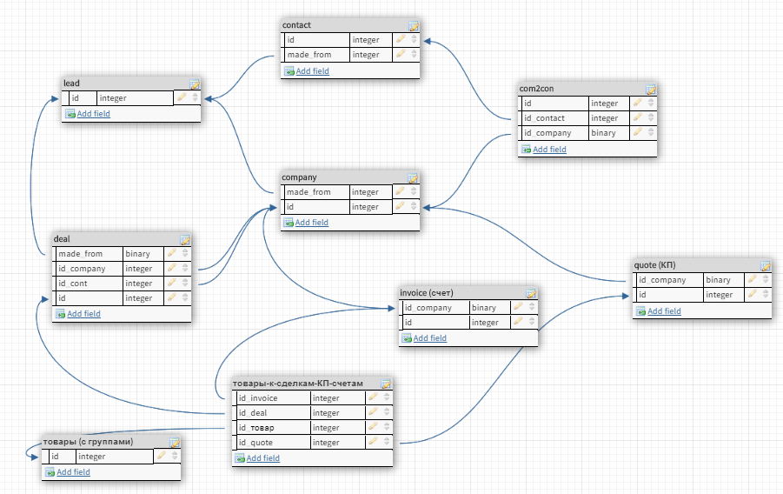Edit the id_quote field with pencil icon
Viewport: 783px width, 494px height.
(373, 442)
